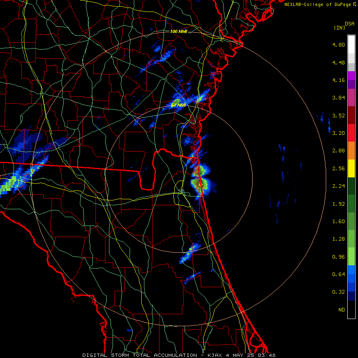
Task: Click the 4.48 legend value
Action: click(x=339, y=62)
